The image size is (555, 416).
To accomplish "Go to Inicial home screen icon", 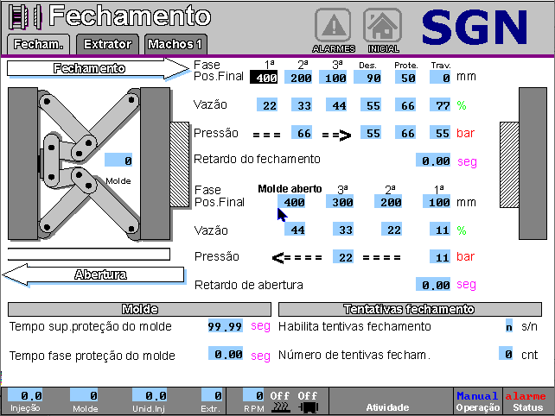I will click(x=383, y=28).
